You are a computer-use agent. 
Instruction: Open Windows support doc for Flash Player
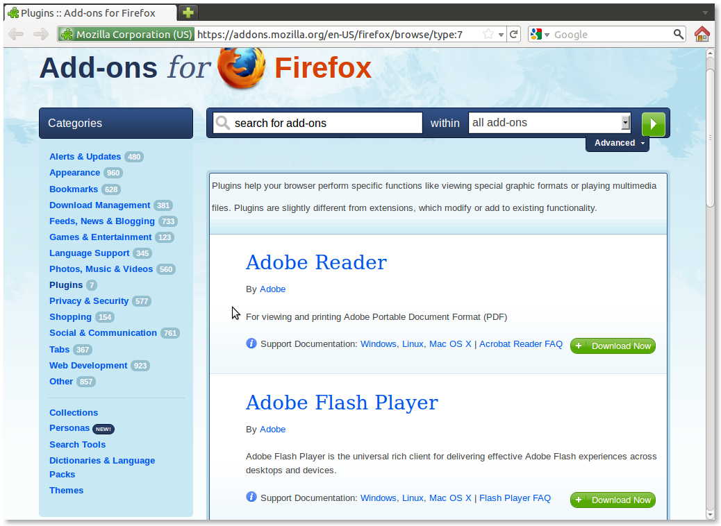(378, 498)
